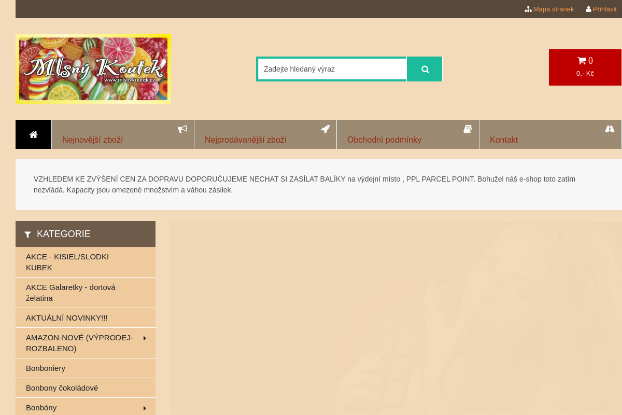
Task: Open the Mapa stránek link
Action: click(x=554, y=9)
